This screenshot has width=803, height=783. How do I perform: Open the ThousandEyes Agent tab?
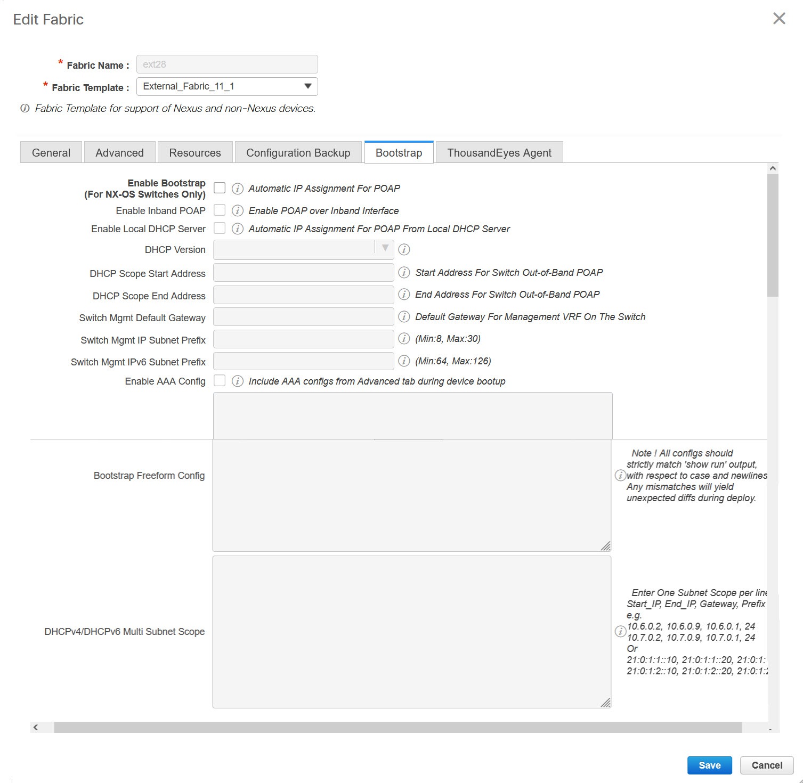click(x=499, y=152)
